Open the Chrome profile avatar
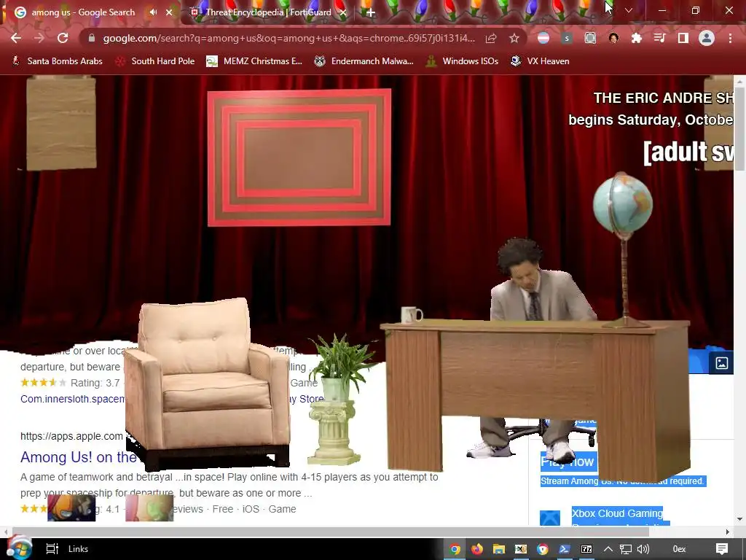Screen dimensions: 746x560 tap(707, 38)
